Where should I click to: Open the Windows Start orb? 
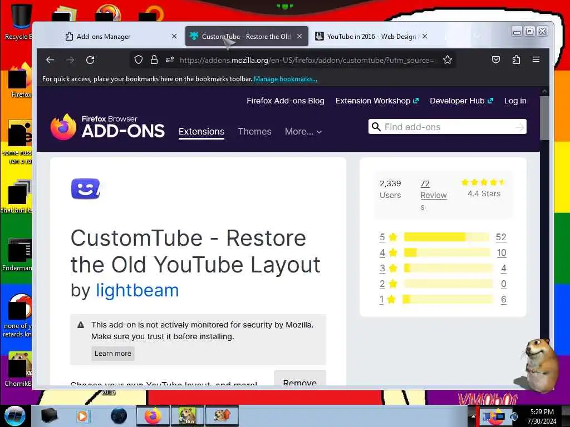(14, 416)
